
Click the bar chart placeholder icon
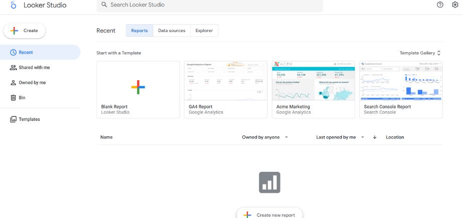click(269, 182)
